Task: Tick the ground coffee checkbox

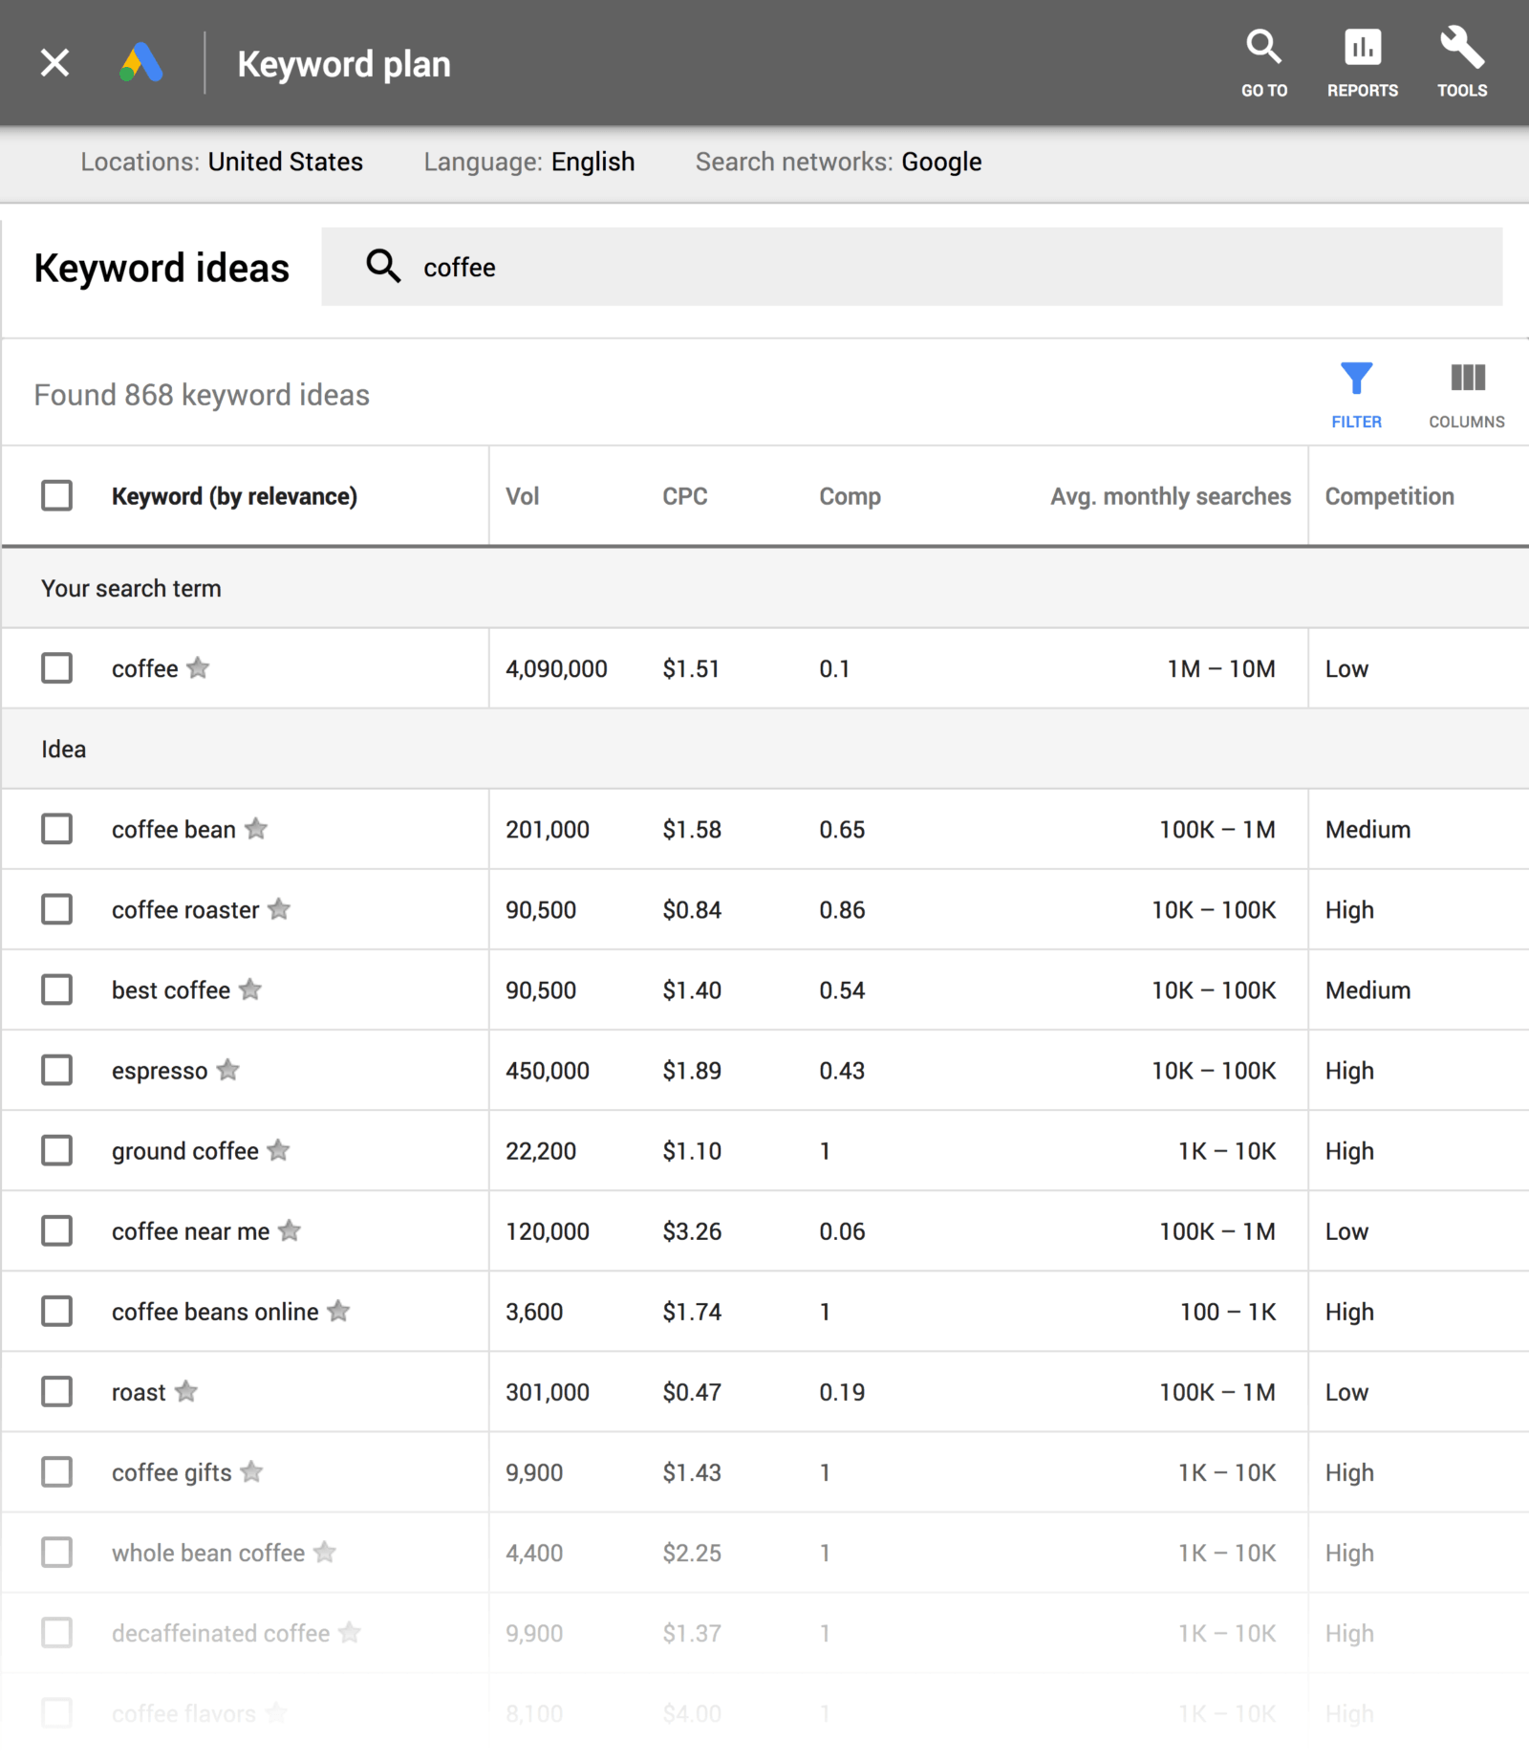Action: click(x=56, y=1150)
